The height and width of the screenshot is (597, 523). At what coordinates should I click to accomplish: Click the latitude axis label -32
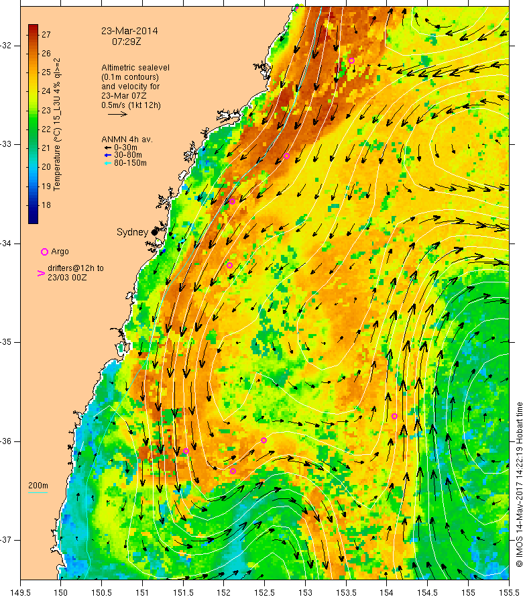coord(7,46)
